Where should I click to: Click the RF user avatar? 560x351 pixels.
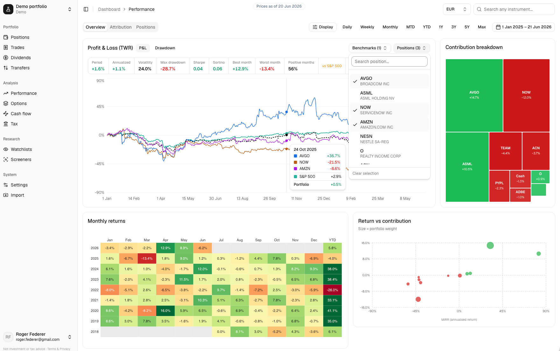coord(8,337)
